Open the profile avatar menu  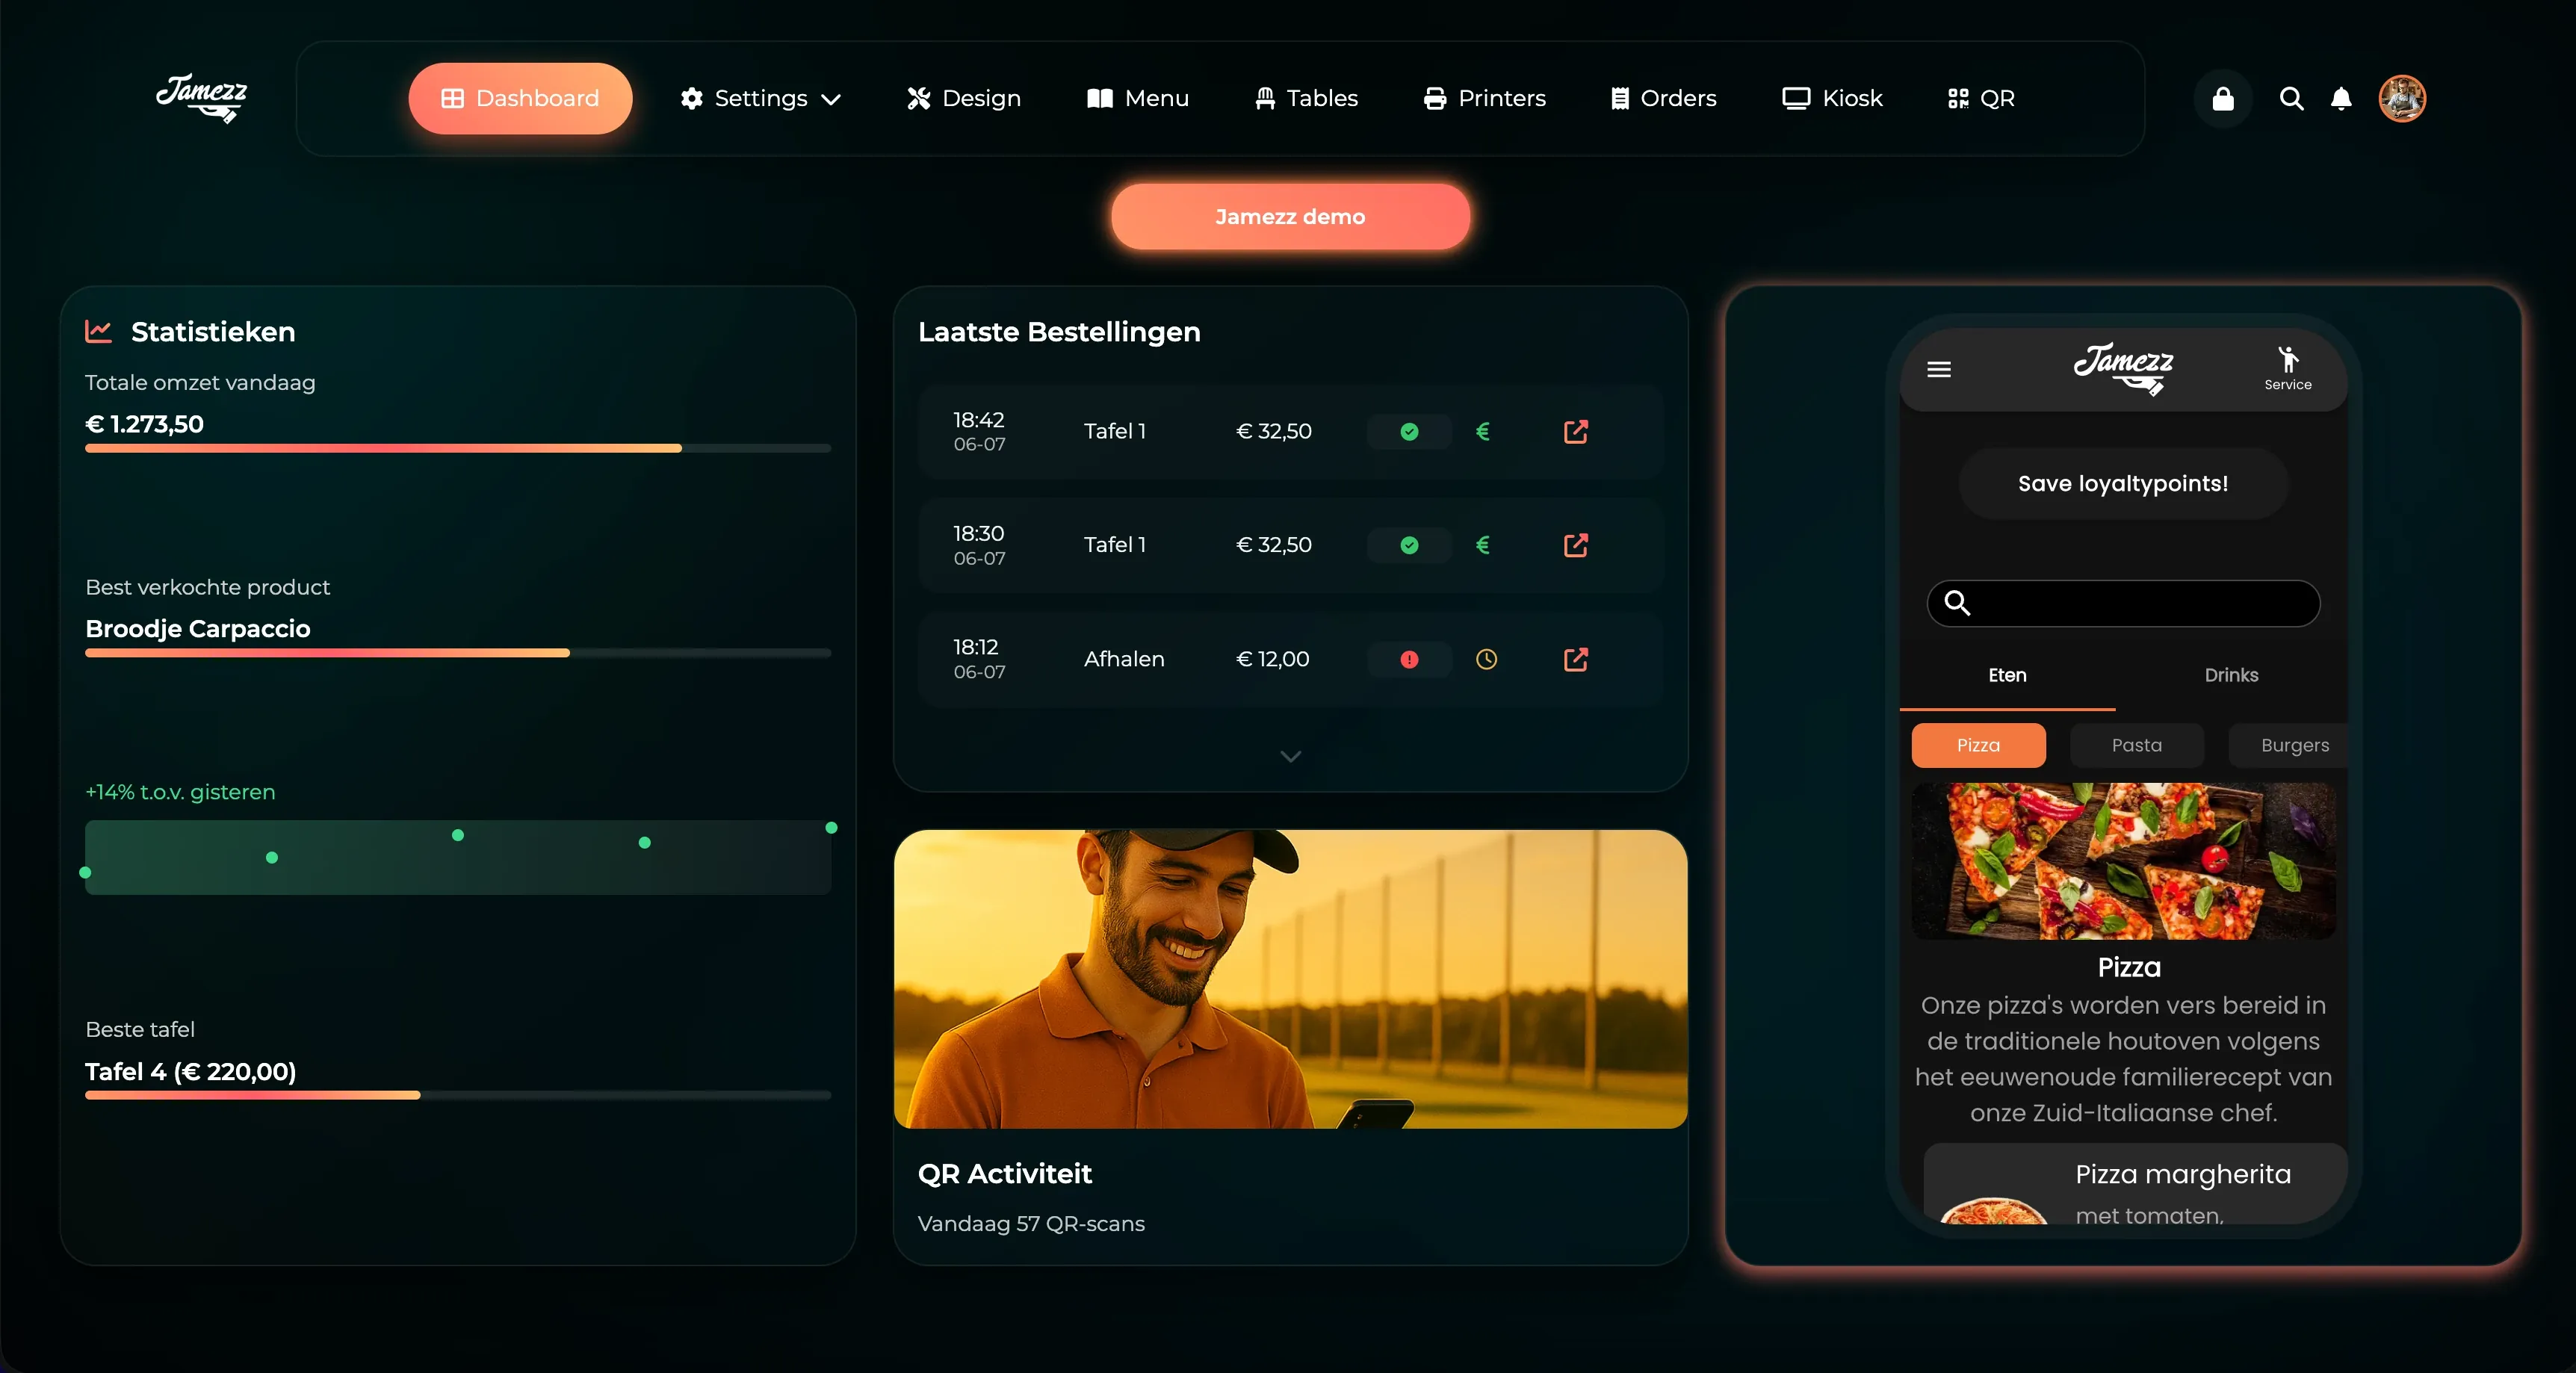2403,98
